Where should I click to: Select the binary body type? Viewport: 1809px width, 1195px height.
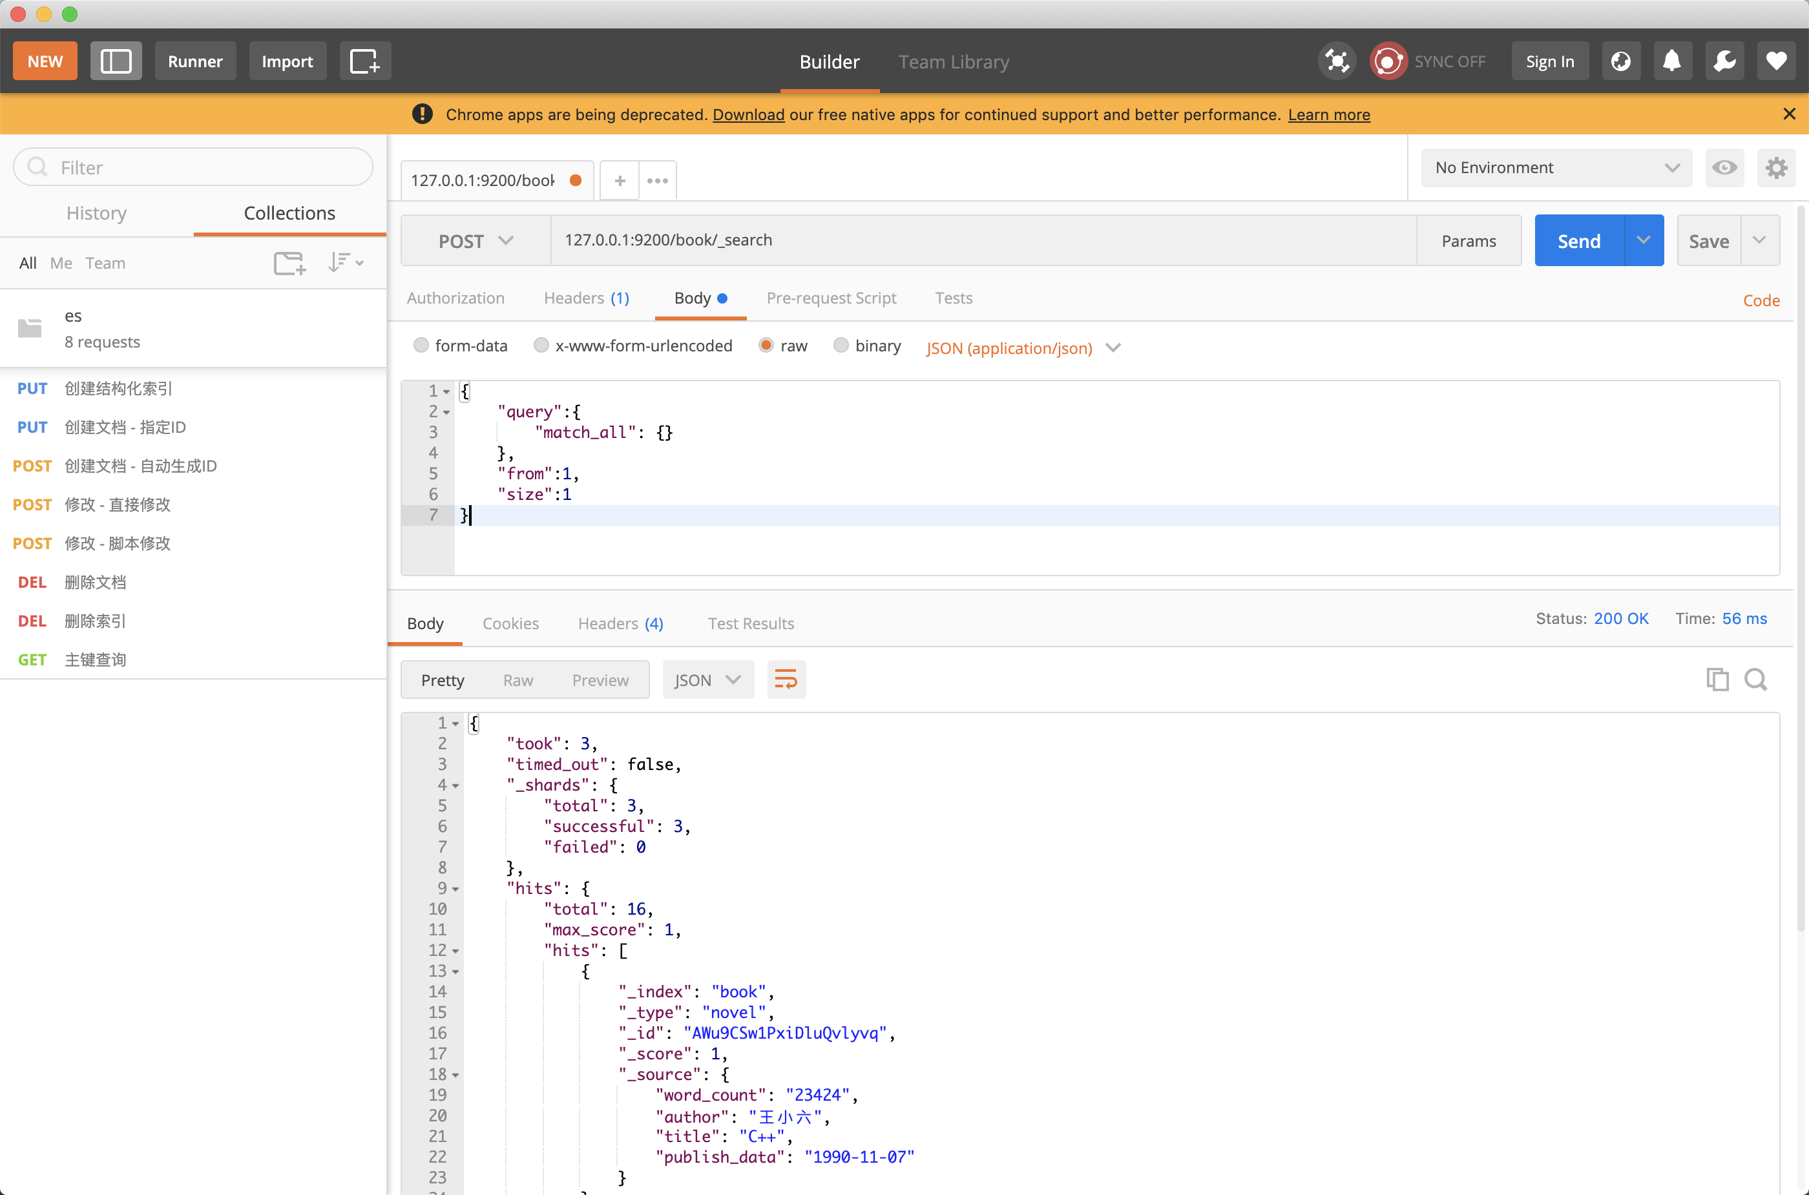click(x=840, y=346)
